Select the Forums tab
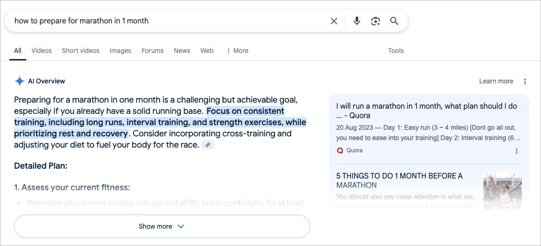Image resolution: width=541 pixels, height=246 pixels. click(153, 51)
